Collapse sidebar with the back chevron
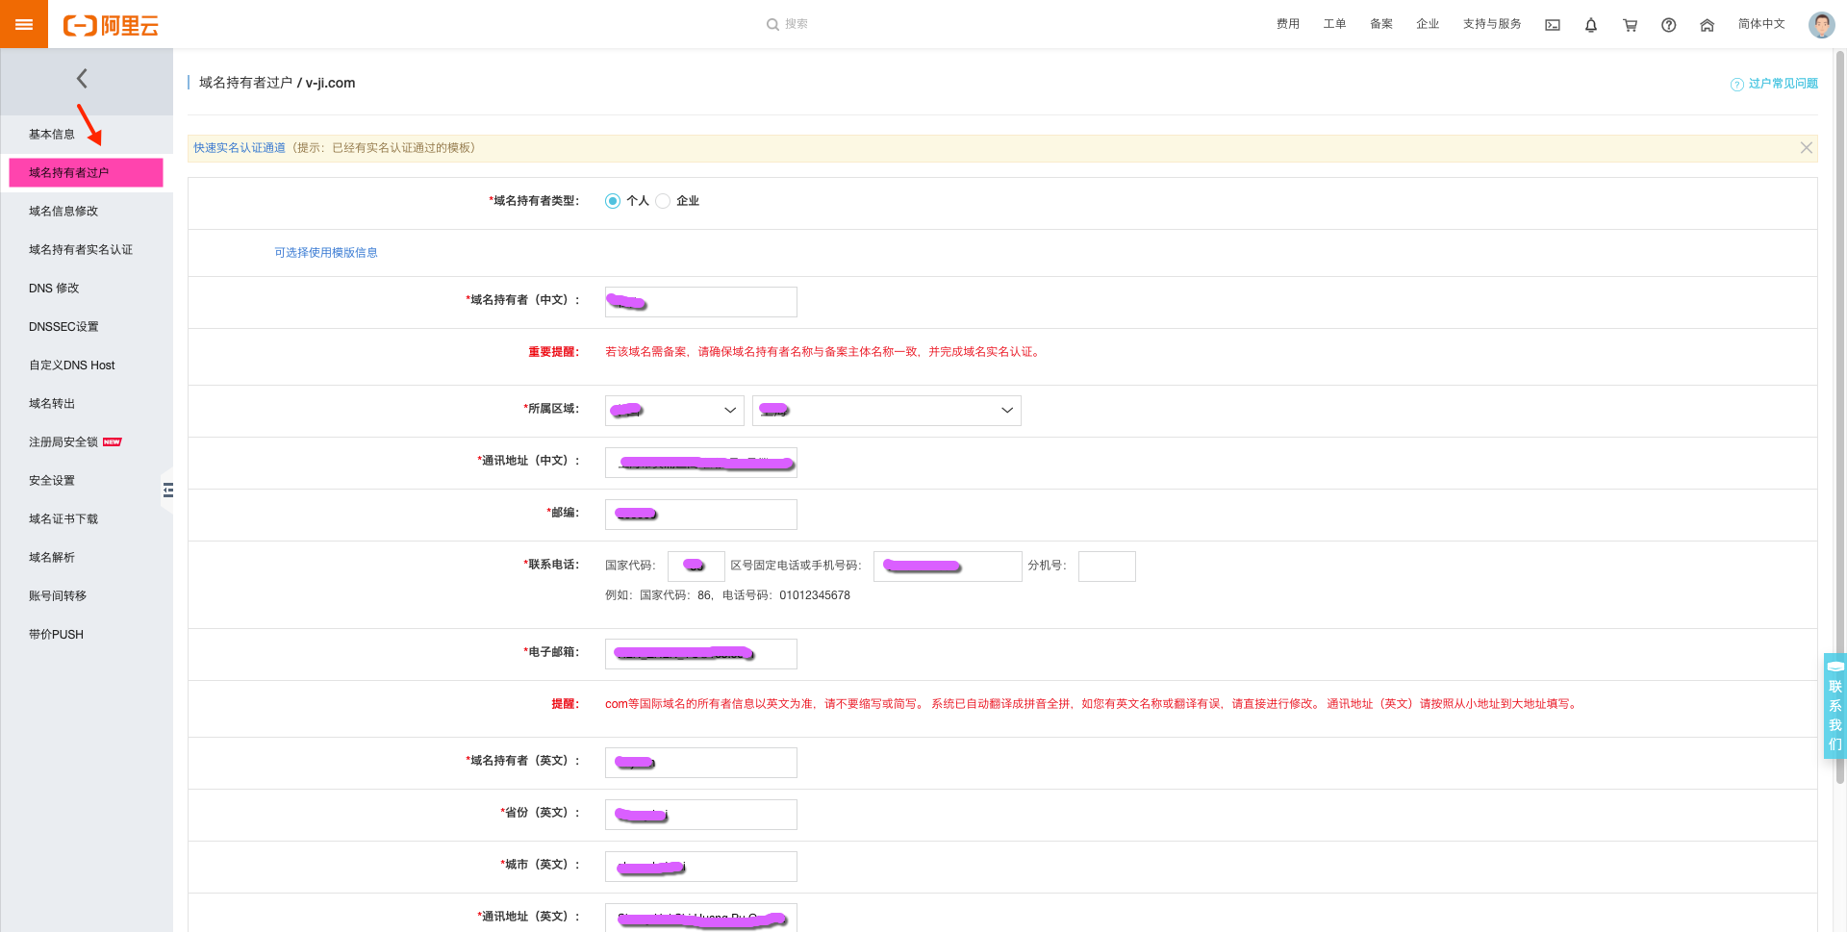The width and height of the screenshot is (1847, 932). pyautogui.click(x=82, y=79)
